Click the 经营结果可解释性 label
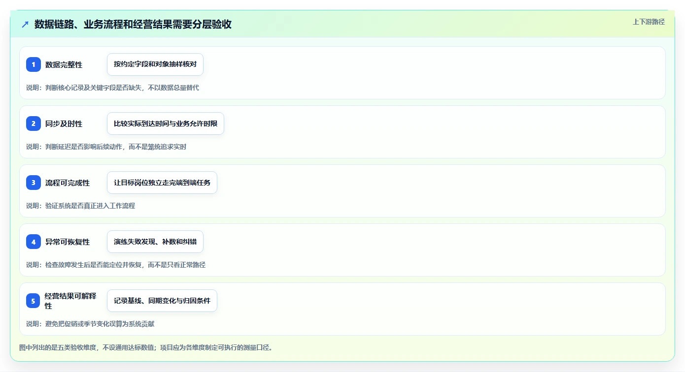 [71, 301]
